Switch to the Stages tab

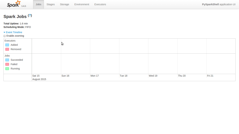pos(51,4)
